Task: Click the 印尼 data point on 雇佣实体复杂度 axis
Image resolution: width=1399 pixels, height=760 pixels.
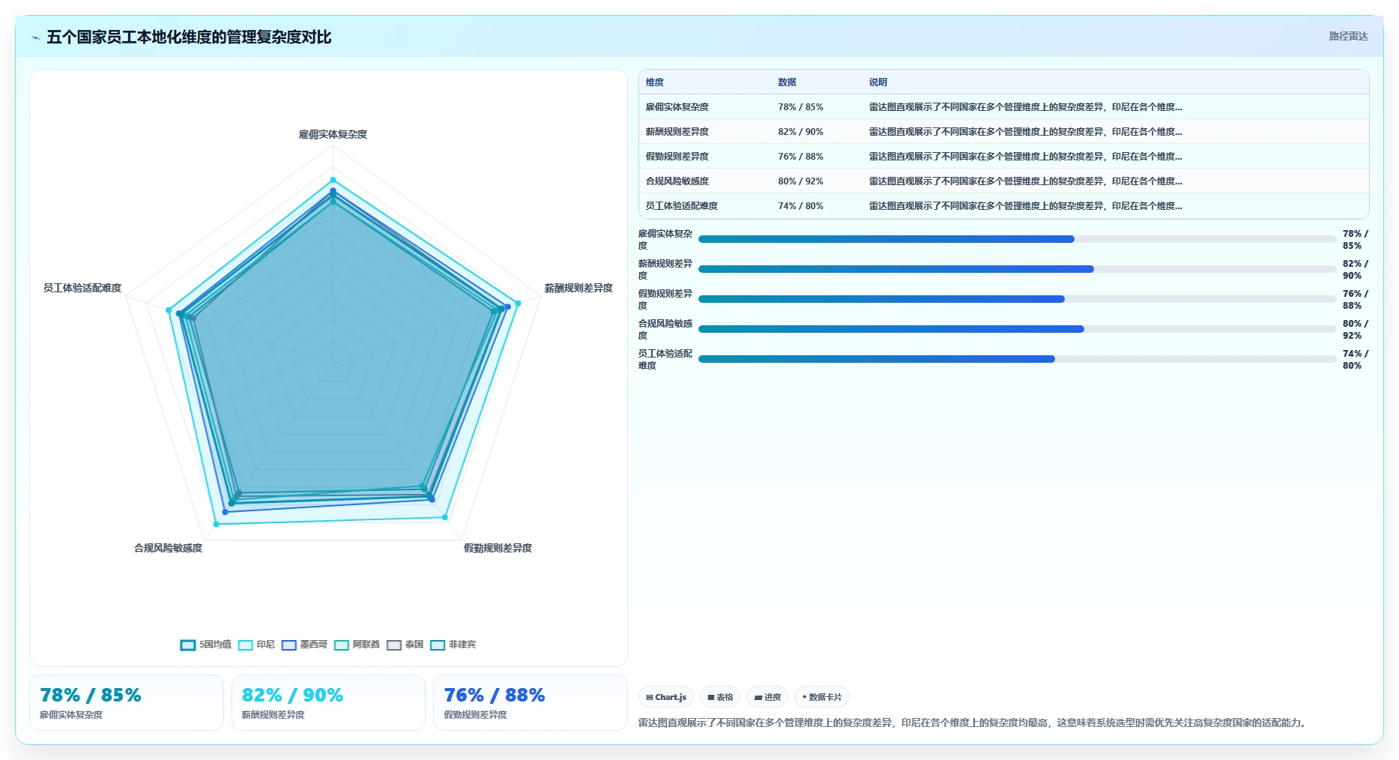Action: click(x=333, y=180)
